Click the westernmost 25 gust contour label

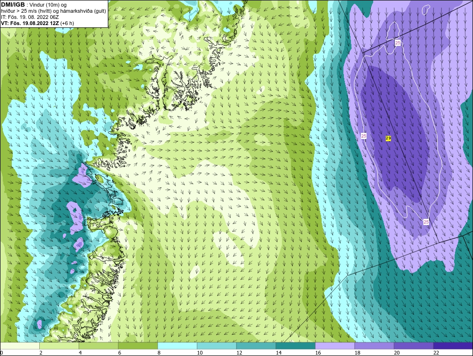pos(363,136)
